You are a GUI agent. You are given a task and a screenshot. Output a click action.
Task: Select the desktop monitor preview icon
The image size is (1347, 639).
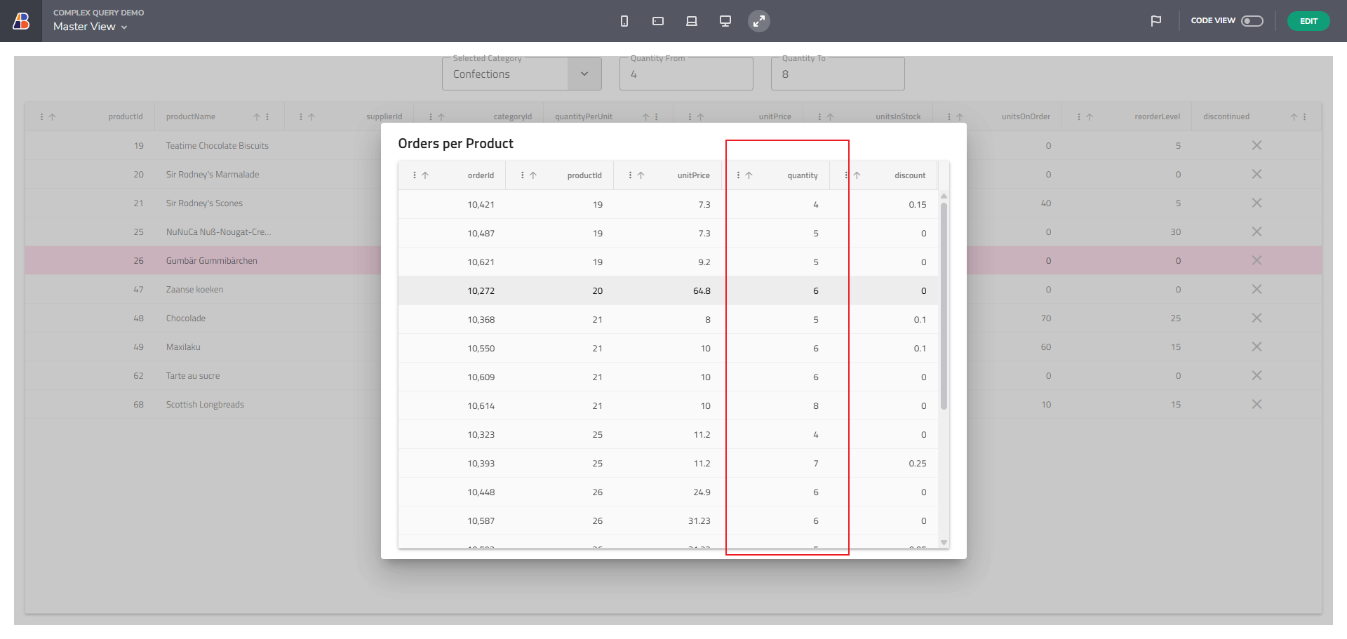[725, 21]
